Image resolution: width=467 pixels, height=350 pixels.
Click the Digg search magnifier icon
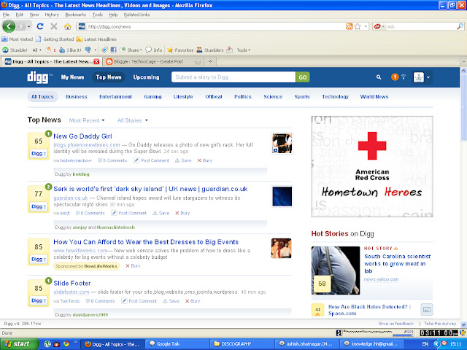coord(379,77)
